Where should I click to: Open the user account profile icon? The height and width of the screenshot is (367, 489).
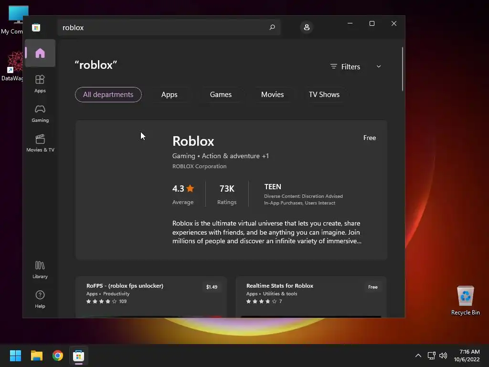307,27
